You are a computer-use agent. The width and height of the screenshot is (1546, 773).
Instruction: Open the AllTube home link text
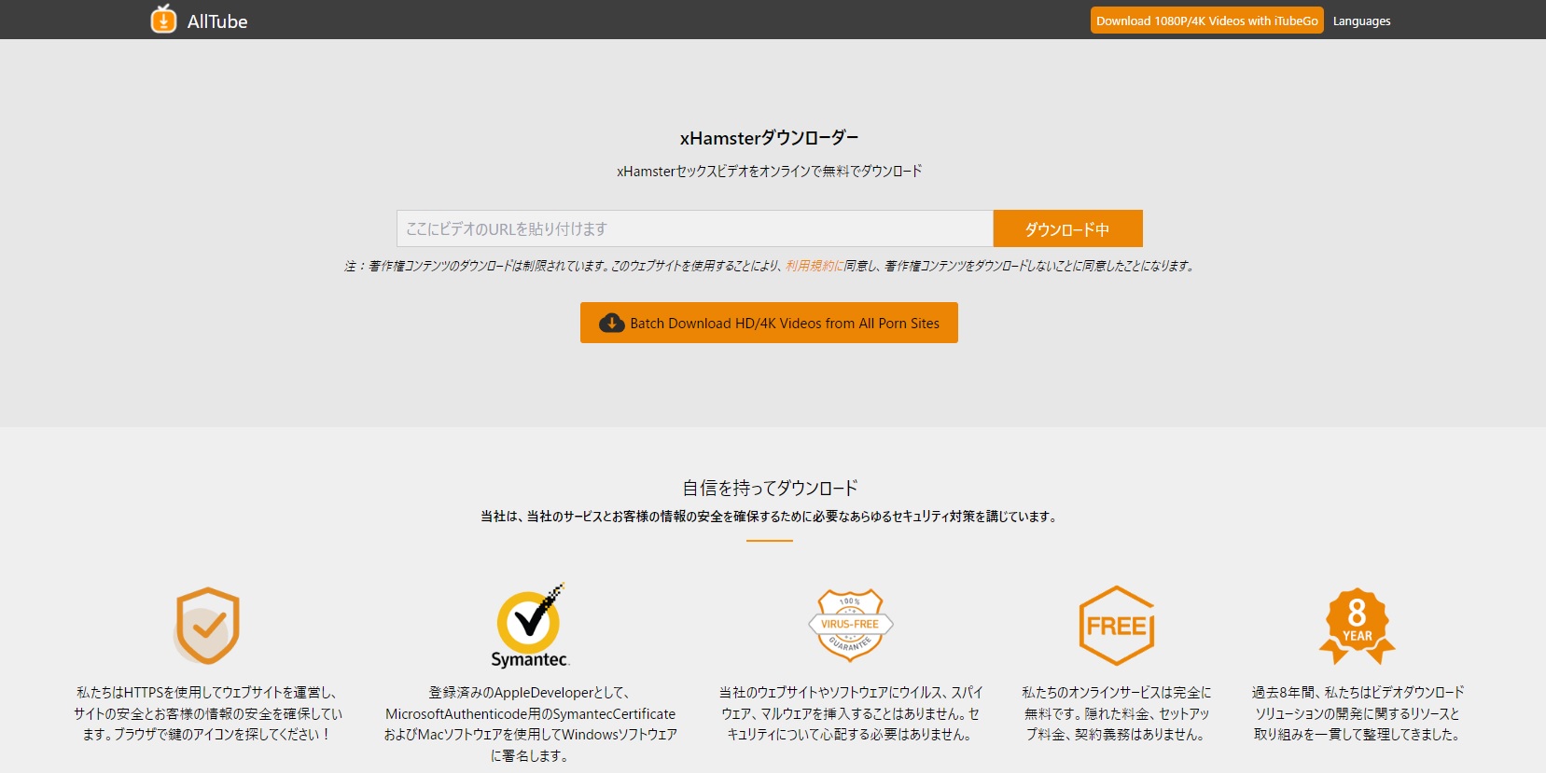coord(217,21)
